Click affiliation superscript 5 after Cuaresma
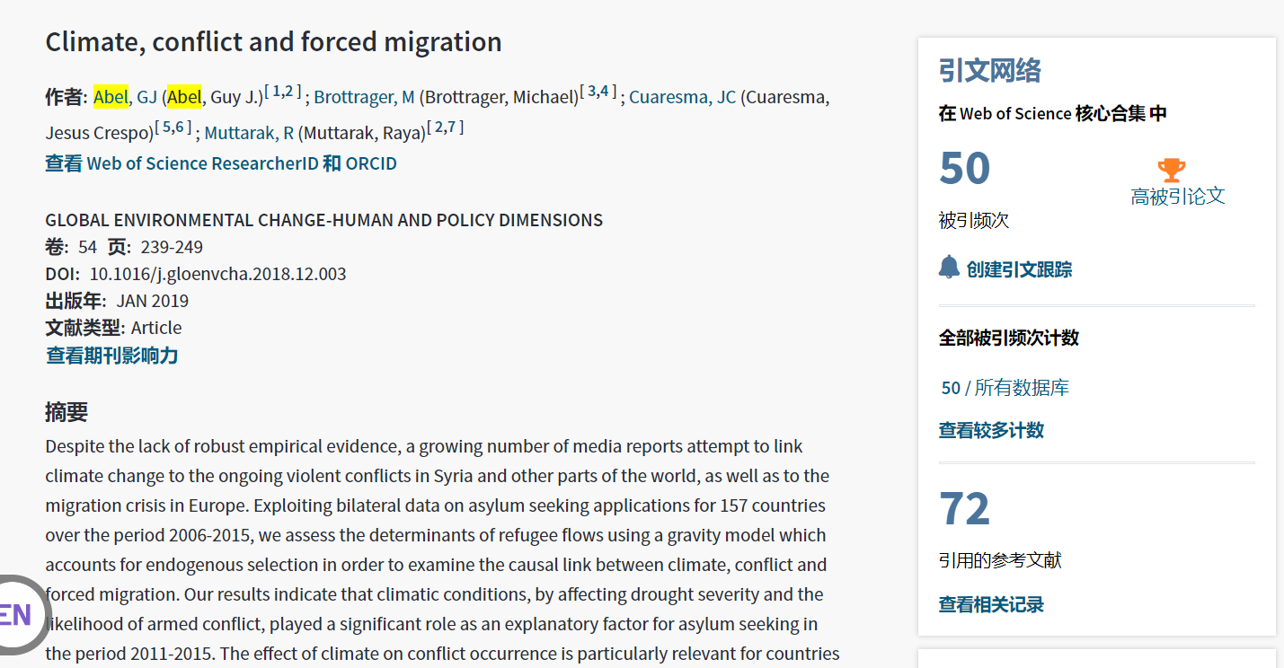1284x668 pixels. 166,127
